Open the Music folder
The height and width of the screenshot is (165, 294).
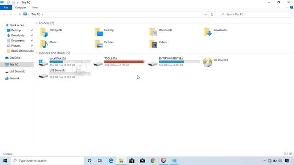[48, 44]
